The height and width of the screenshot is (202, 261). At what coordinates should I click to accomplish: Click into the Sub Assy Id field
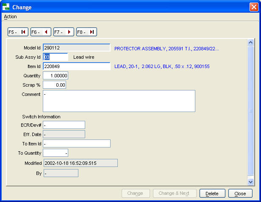(56, 57)
